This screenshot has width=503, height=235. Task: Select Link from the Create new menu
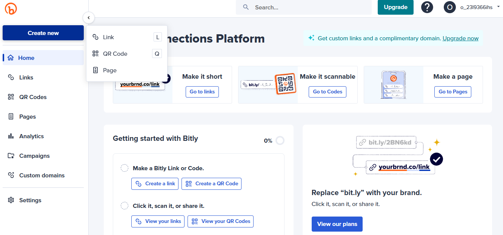(109, 37)
